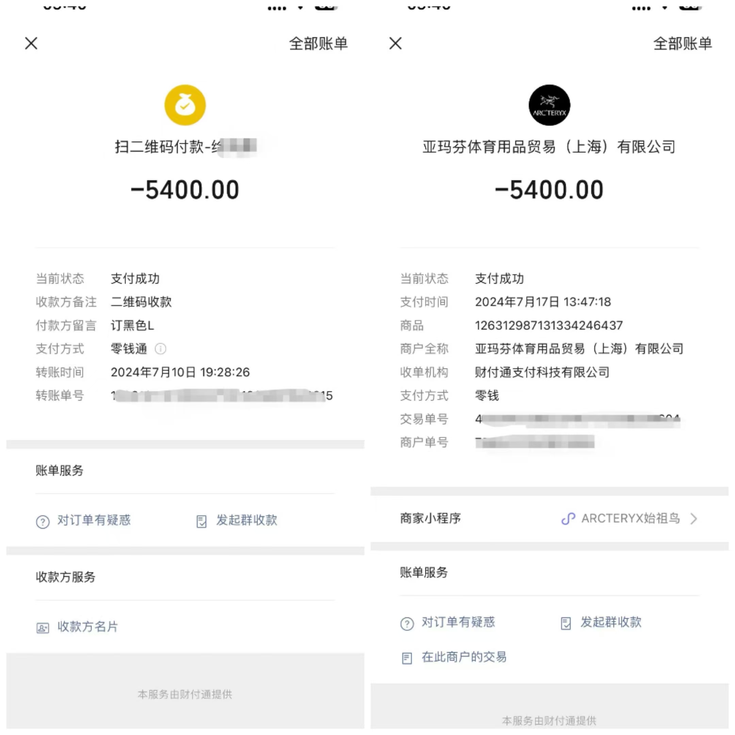Close the left bill detail with X

pyautogui.click(x=31, y=43)
